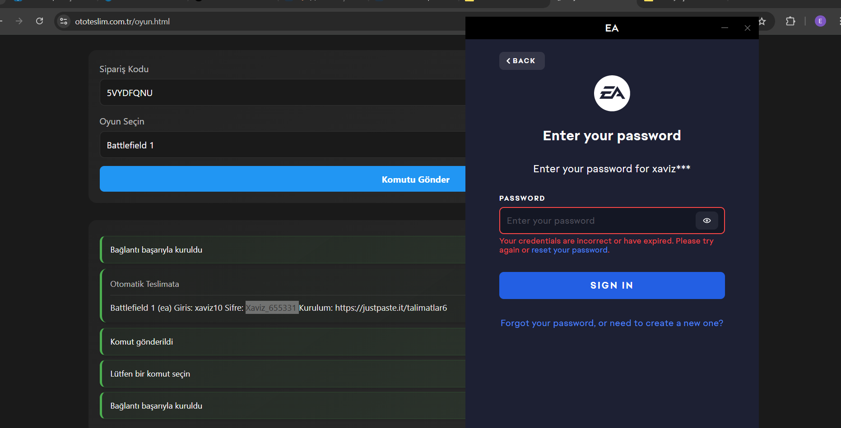Open the Oyun Seçin dropdown showing Battlefield 1
The height and width of the screenshot is (428, 841).
pos(283,145)
